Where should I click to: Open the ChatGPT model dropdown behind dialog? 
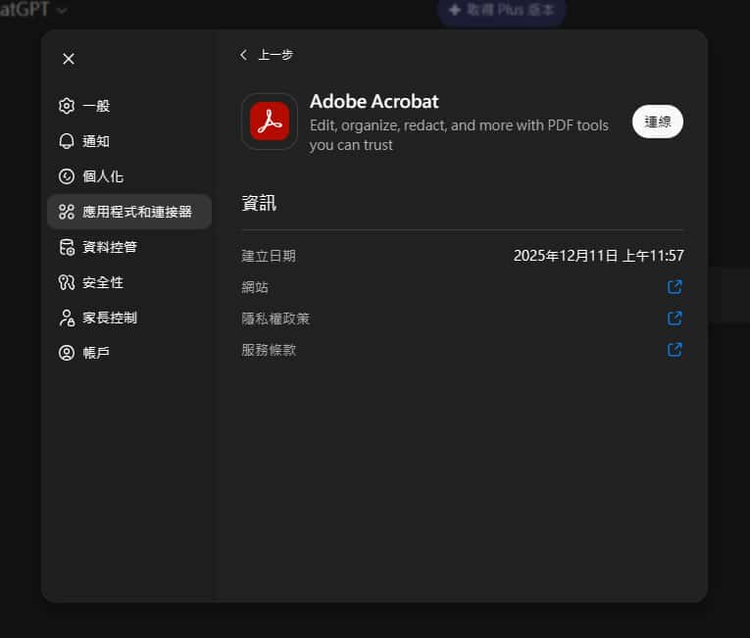[33, 9]
